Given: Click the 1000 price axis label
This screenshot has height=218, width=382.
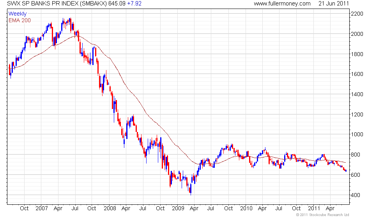Looking at the screenshot, I should (x=357, y=135).
